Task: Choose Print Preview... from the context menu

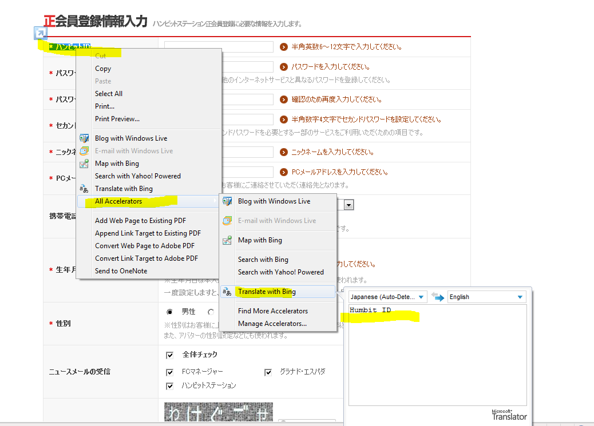Action: coord(117,119)
